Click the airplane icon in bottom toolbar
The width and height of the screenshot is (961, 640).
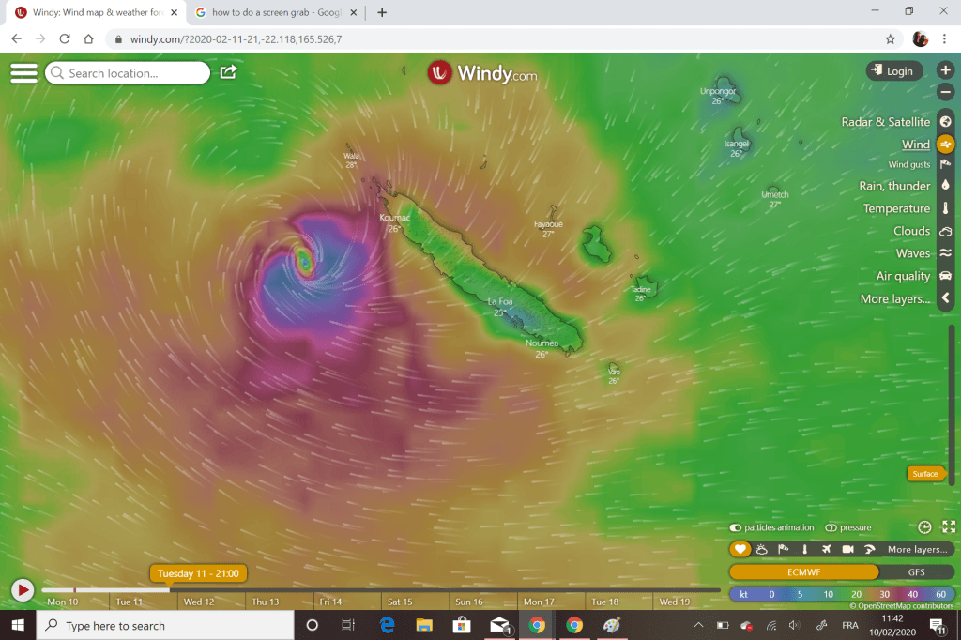[x=825, y=549]
